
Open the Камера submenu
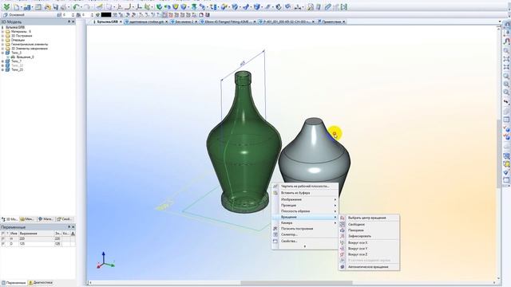pyautogui.click(x=305, y=223)
